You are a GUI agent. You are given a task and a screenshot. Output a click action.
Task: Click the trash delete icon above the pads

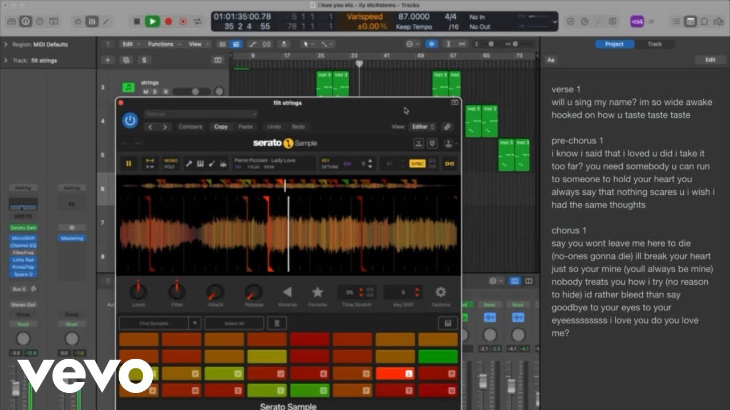277,323
